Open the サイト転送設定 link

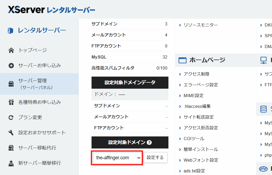(x=199, y=117)
